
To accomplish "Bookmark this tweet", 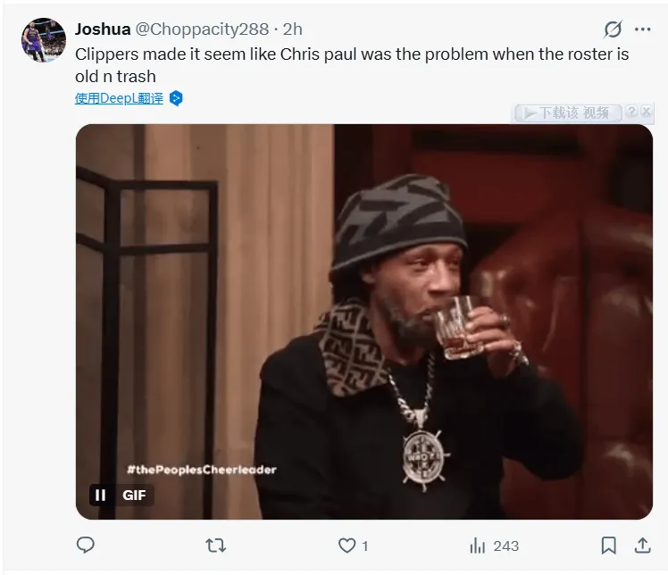I will coord(608,545).
